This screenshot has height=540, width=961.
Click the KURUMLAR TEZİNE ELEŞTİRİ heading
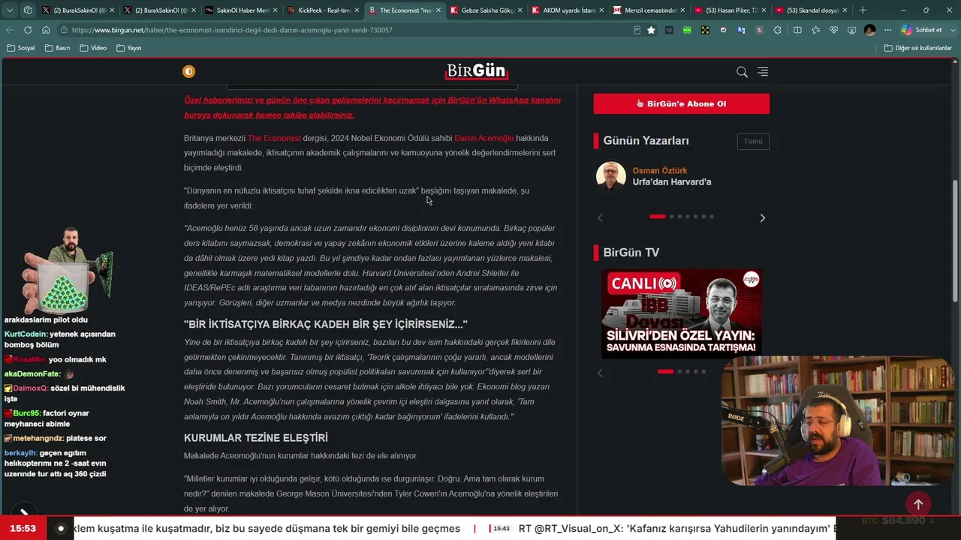(x=256, y=437)
